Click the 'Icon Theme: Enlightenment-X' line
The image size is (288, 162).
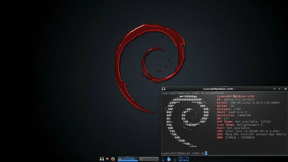pyautogui.click(x=240, y=125)
